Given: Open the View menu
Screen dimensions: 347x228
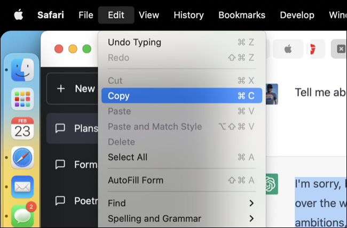Looking at the screenshot, I should point(149,15).
